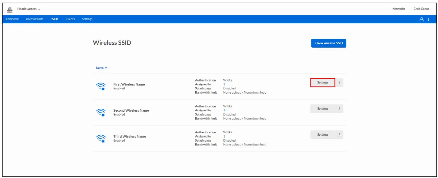Click the Headquarters building icon
438x178 pixels.
(x=10, y=9)
